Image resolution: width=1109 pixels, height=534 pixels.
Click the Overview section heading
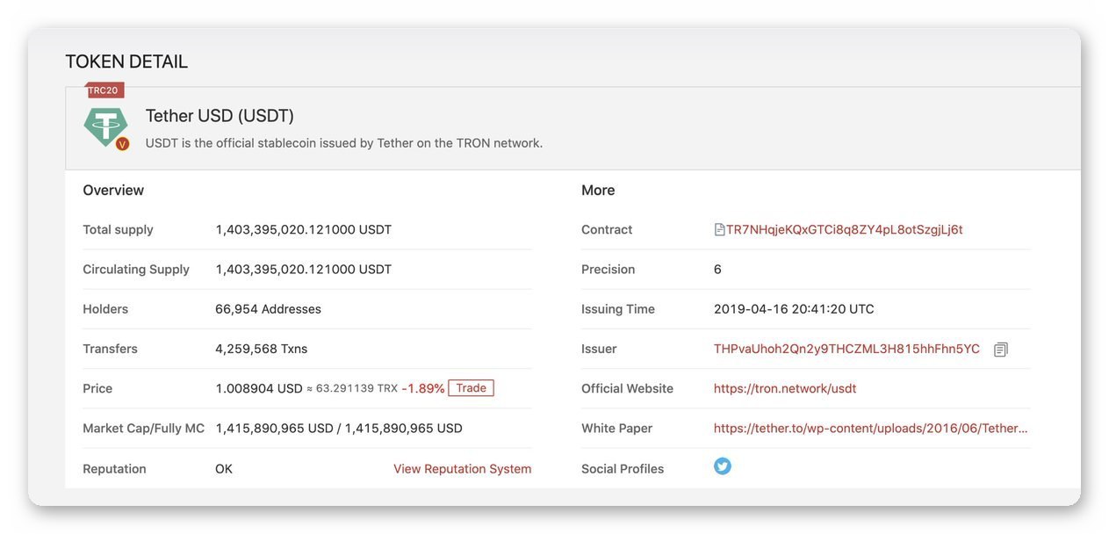click(x=113, y=191)
